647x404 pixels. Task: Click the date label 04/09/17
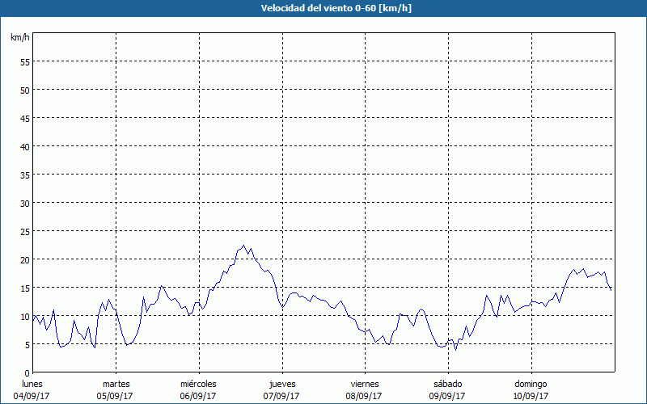coord(32,395)
